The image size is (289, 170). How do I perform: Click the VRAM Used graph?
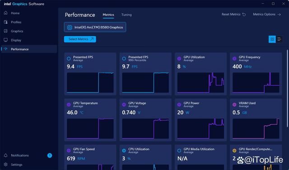[256, 128]
